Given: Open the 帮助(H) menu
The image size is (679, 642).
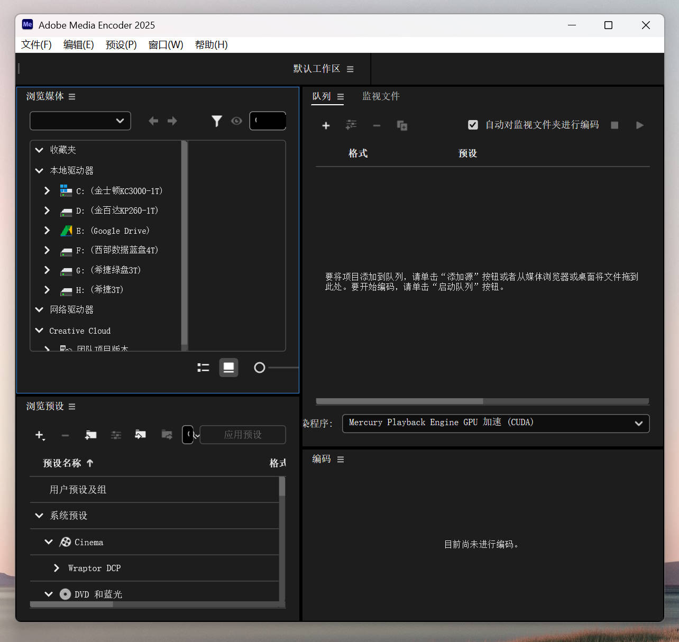Looking at the screenshot, I should tap(211, 45).
